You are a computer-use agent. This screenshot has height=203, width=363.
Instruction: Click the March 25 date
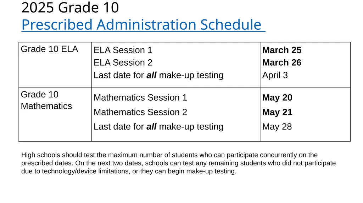(282, 50)
